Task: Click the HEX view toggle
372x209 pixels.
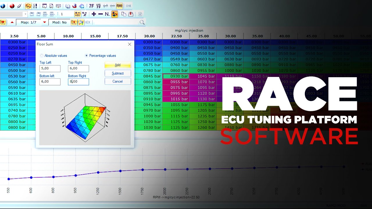Action: coord(88,22)
